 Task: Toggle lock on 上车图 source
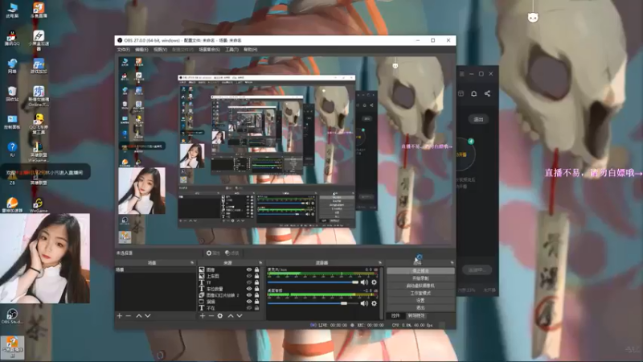coord(256,276)
